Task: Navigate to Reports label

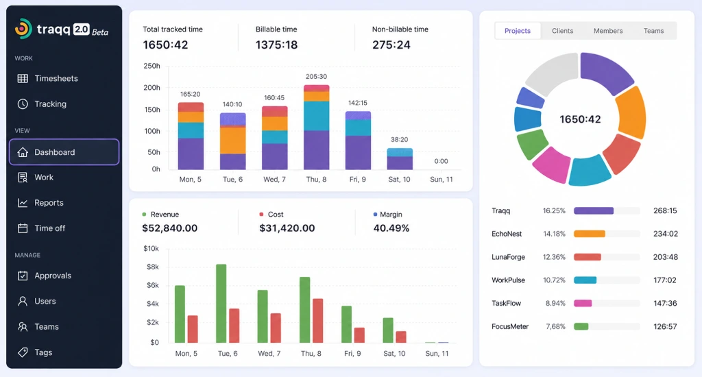Action: (49, 203)
